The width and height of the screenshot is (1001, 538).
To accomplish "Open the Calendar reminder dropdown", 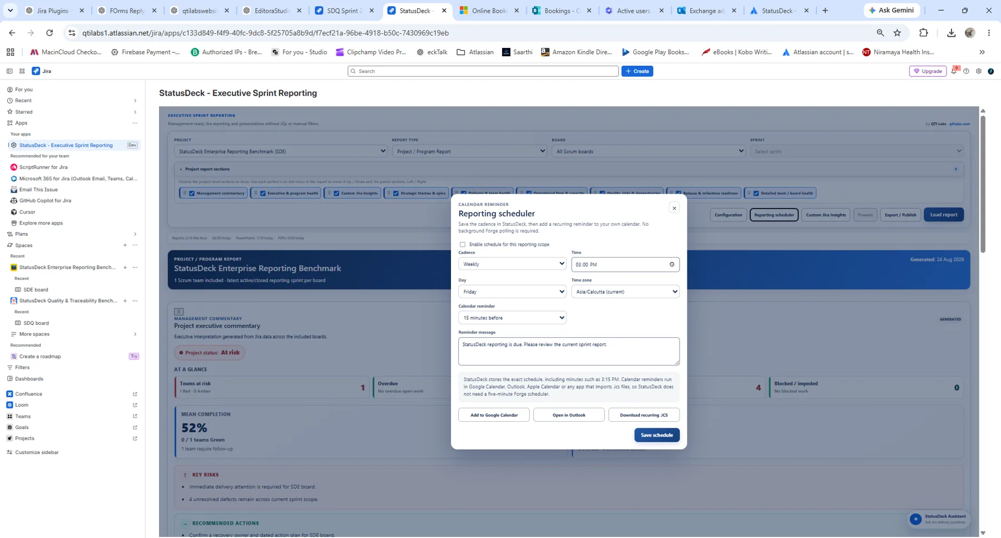I will 512,318.
